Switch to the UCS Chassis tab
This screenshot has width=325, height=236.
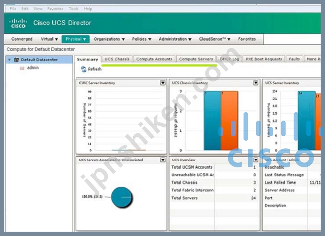pos(117,59)
